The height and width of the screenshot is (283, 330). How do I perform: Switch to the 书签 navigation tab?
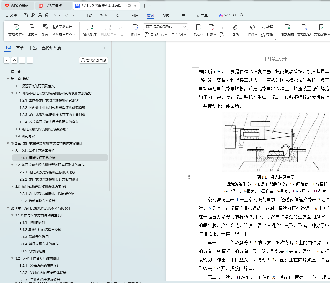tap(33, 48)
